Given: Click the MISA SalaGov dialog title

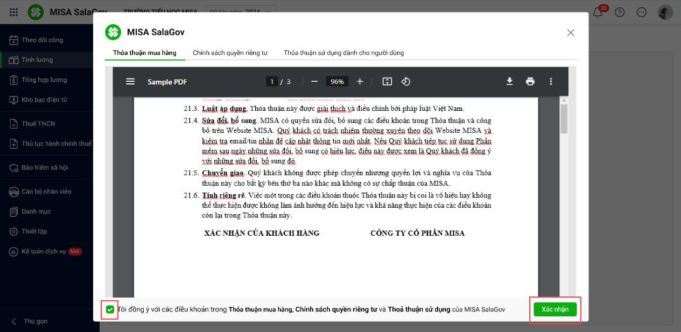Looking at the screenshot, I should (x=156, y=32).
